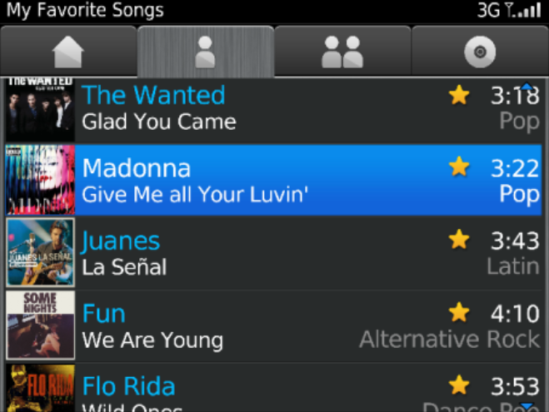Toggle favorite star for The Wanted
Screen dimensions: 549x412
(x=459, y=95)
